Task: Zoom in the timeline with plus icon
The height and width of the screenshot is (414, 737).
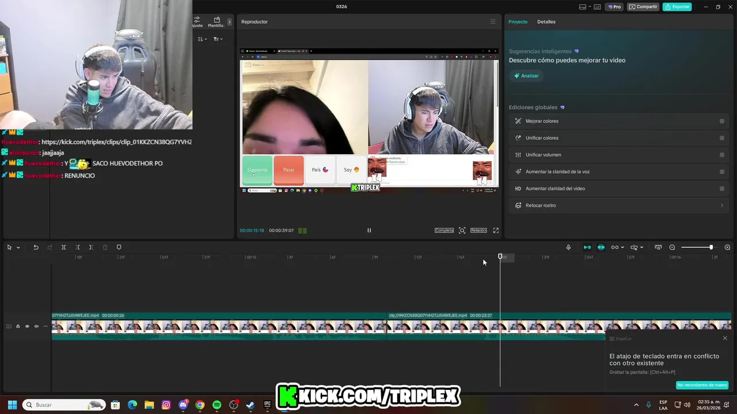Action: coord(727,247)
